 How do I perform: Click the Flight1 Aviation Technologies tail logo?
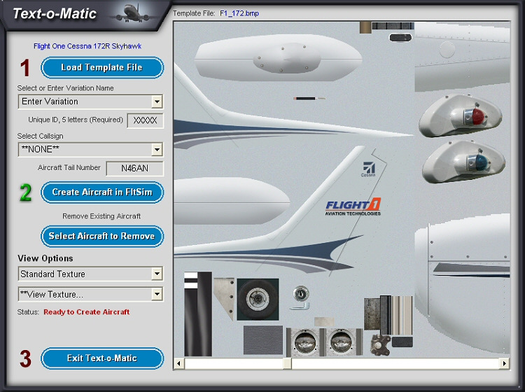click(x=353, y=207)
